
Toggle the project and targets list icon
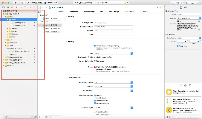pyautogui.click(x=39, y=12)
